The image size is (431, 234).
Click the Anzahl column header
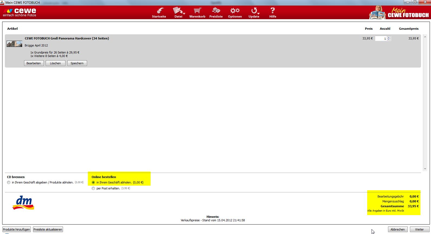pyautogui.click(x=385, y=29)
